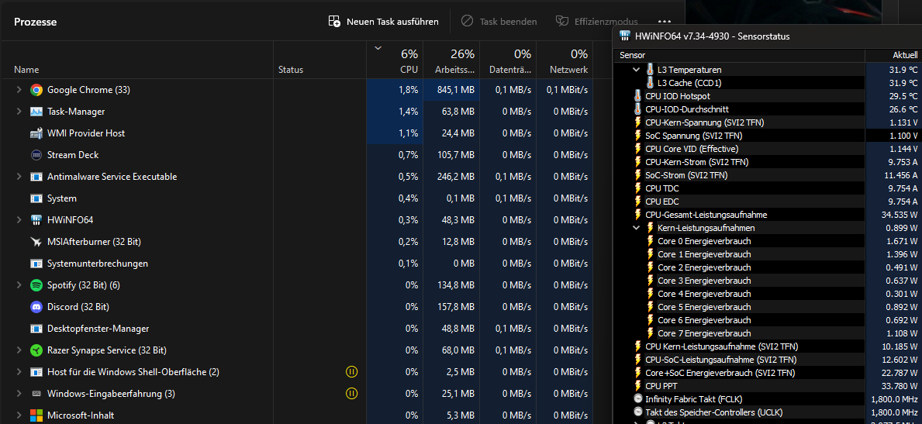Click the MSIAfterburner process icon
This screenshot has height=424, width=922.
click(x=36, y=243)
